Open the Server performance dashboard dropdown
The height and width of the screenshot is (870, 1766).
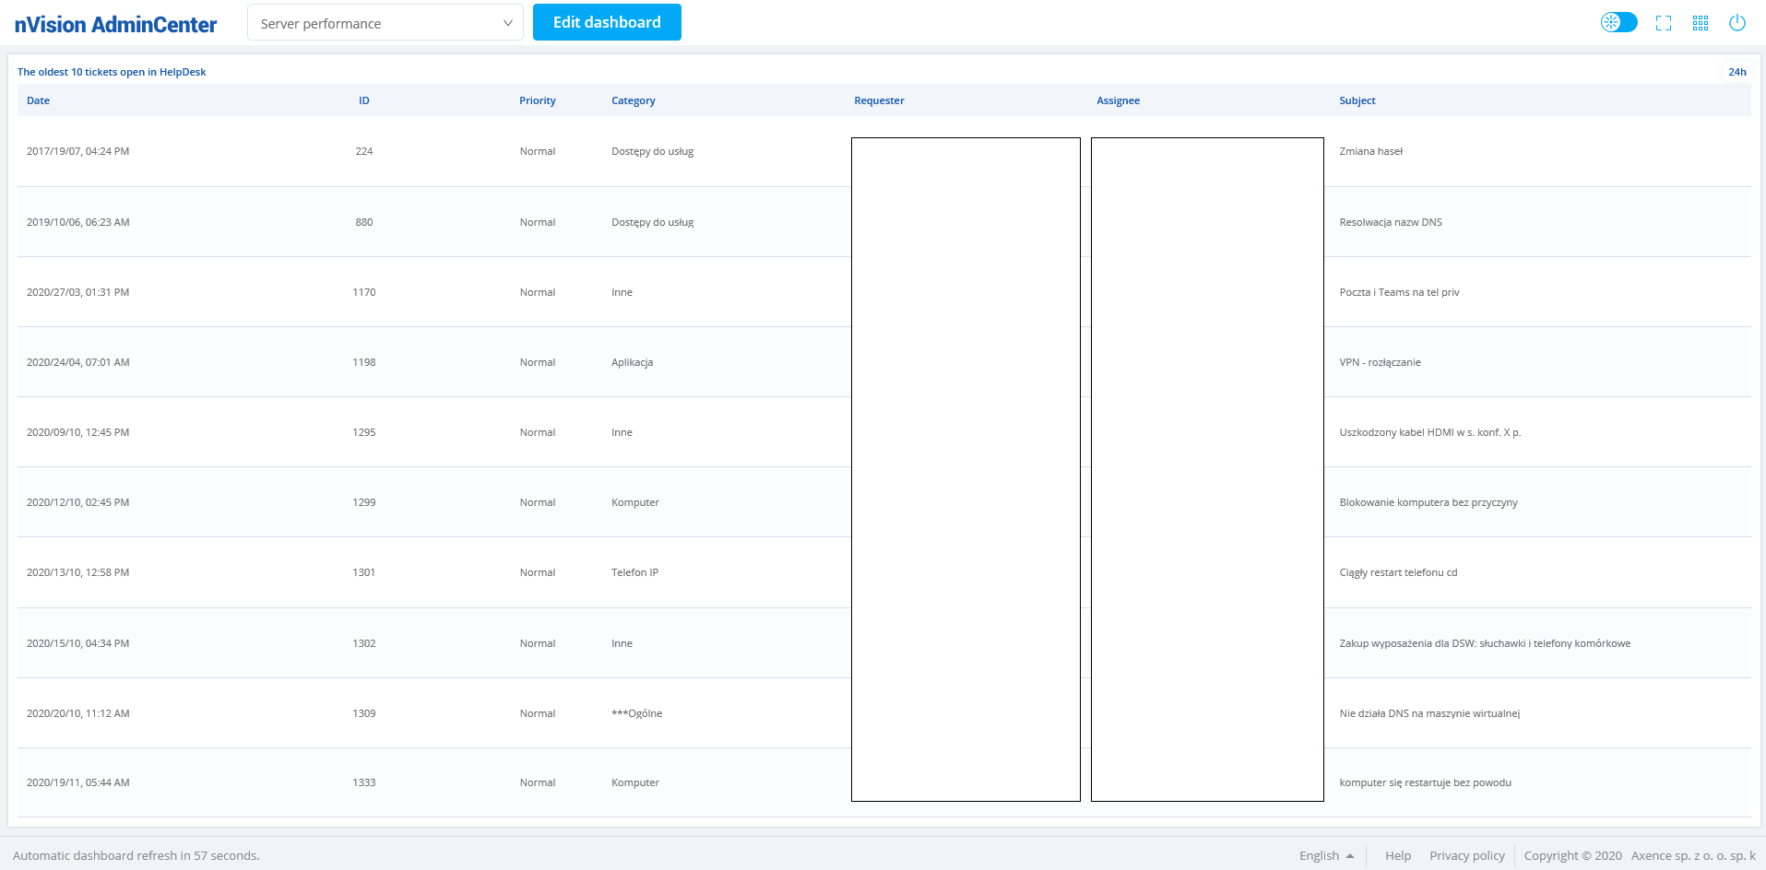click(385, 23)
